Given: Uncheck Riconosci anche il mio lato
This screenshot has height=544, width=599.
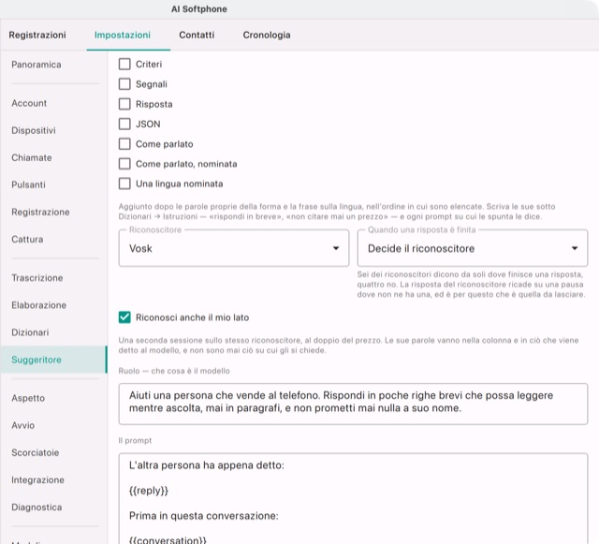Looking at the screenshot, I should pyautogui.click(x=124, y=317).
